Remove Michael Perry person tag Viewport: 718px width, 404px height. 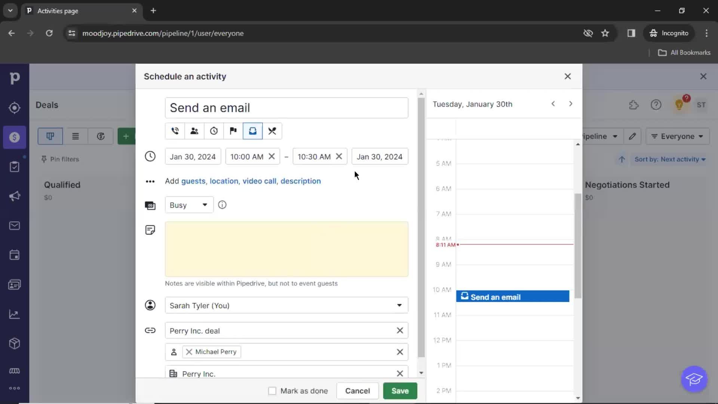189,352
